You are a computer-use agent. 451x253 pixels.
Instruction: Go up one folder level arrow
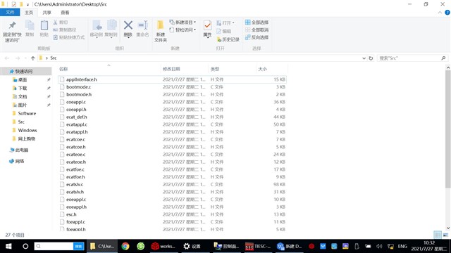tap(33, 58)
